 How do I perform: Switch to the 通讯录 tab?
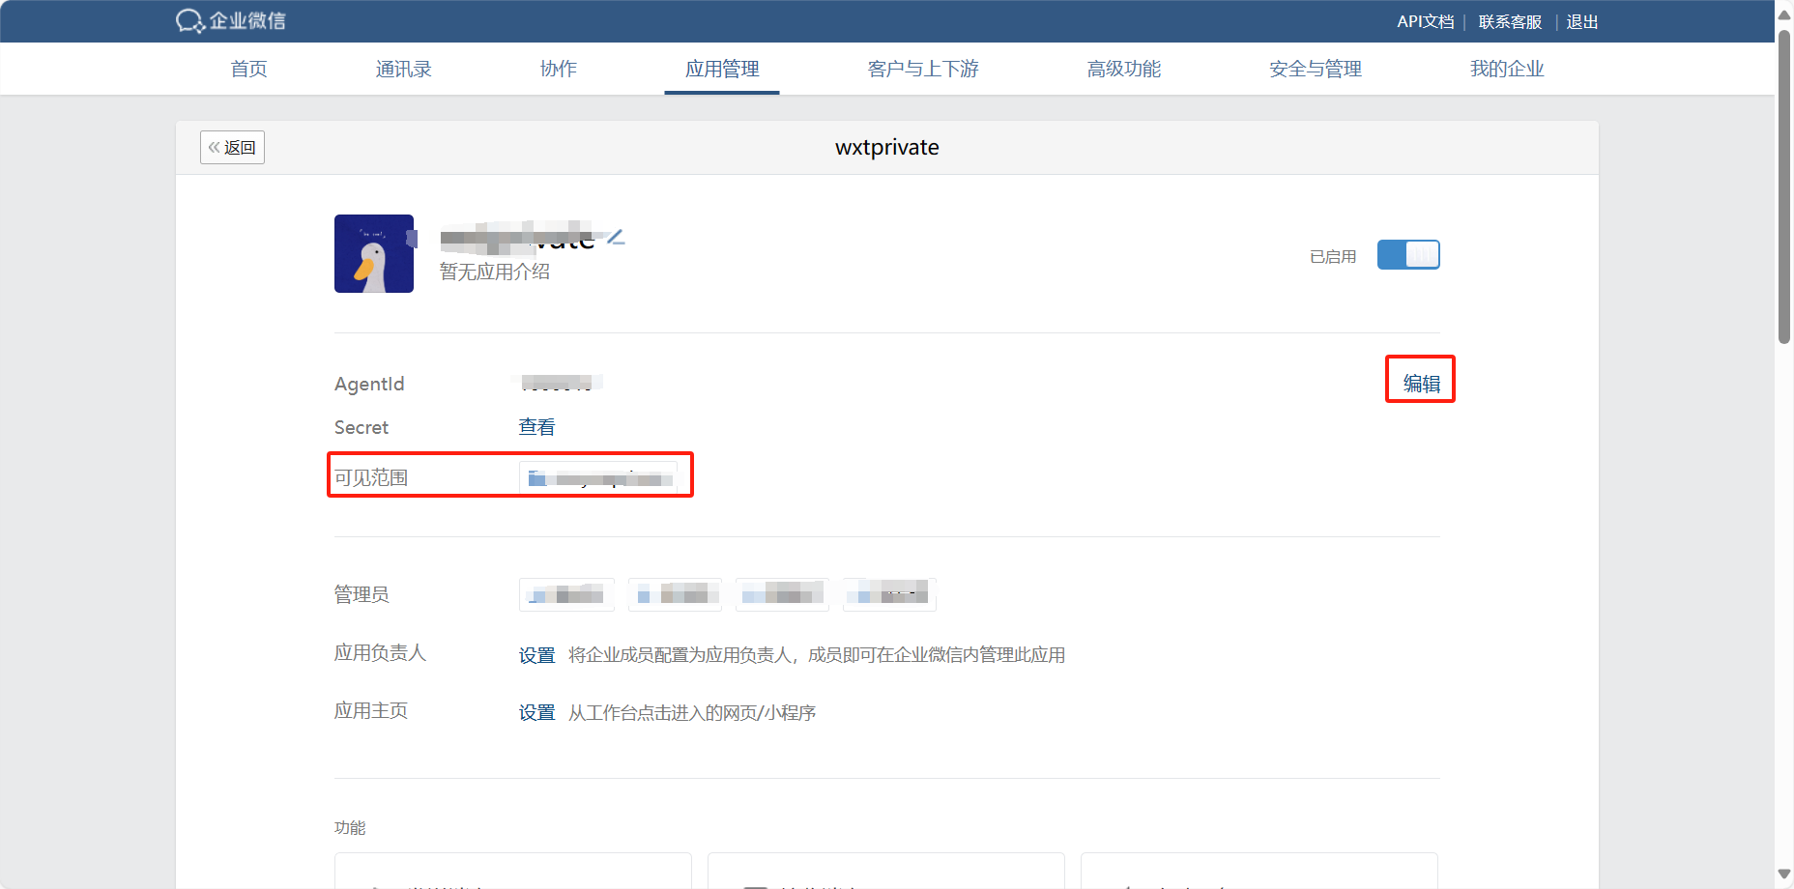(403, 69)
